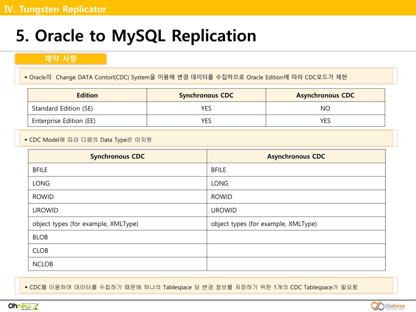Select 'ROWID' in the Asynchronous CDC column
416x312 pixels.
[296, 197]
